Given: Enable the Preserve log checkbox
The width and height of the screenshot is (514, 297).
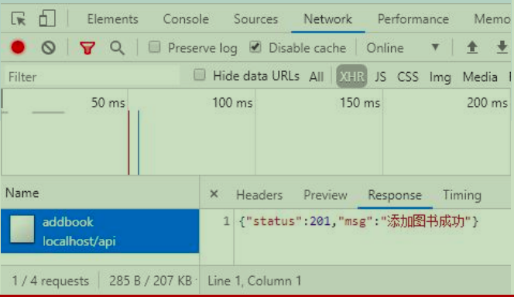Looking at the screenshot, I should 154,47.
